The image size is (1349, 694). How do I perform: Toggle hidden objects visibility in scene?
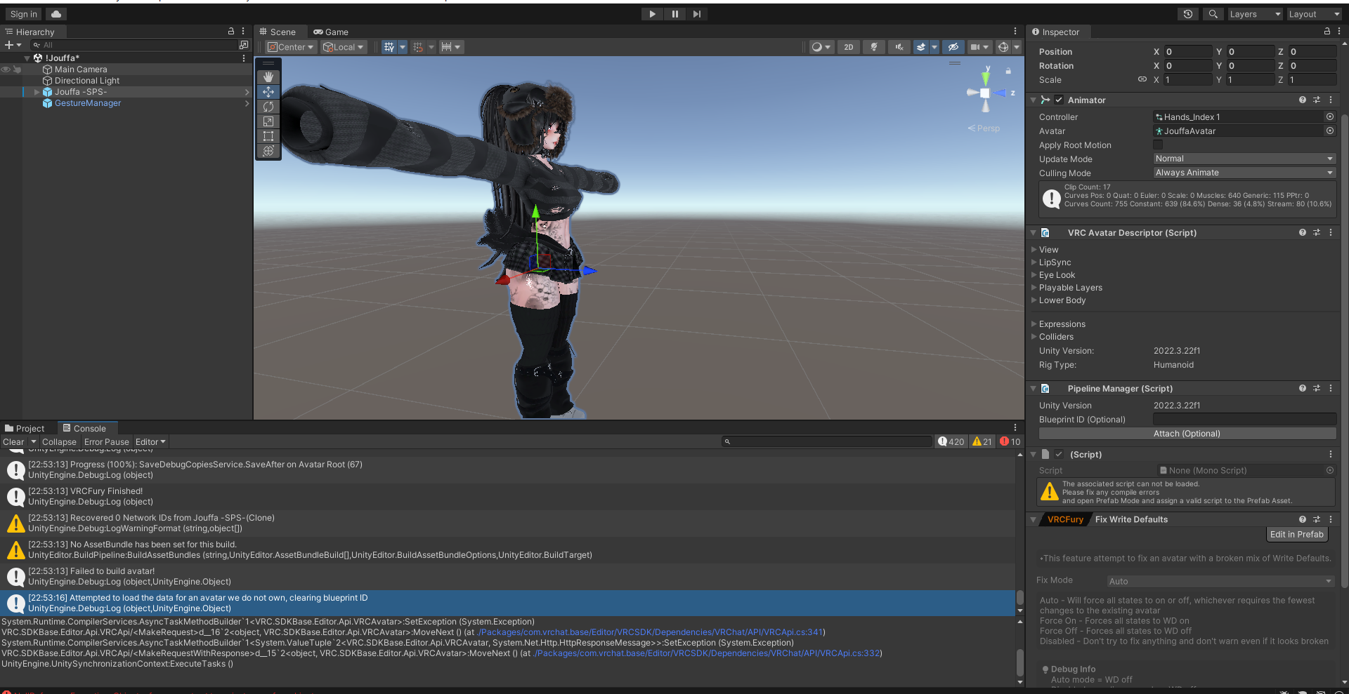click(x=953, y=47)
